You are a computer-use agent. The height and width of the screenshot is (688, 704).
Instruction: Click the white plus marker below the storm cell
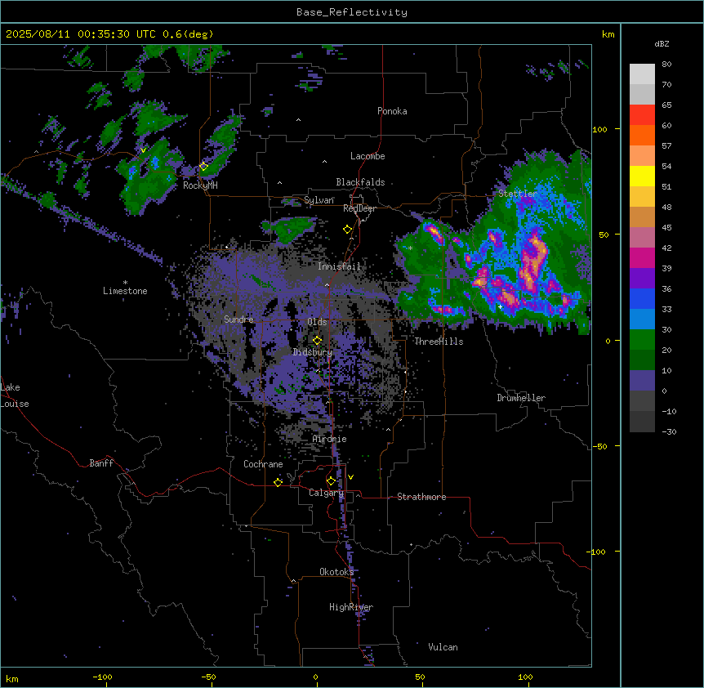500,306
